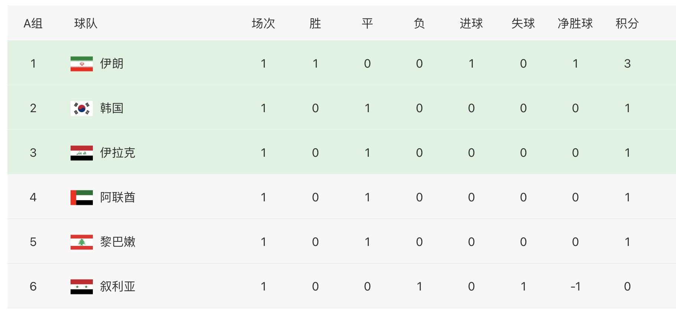
Task: Open the 叙利亚 team page
Action: pos(117,286)
